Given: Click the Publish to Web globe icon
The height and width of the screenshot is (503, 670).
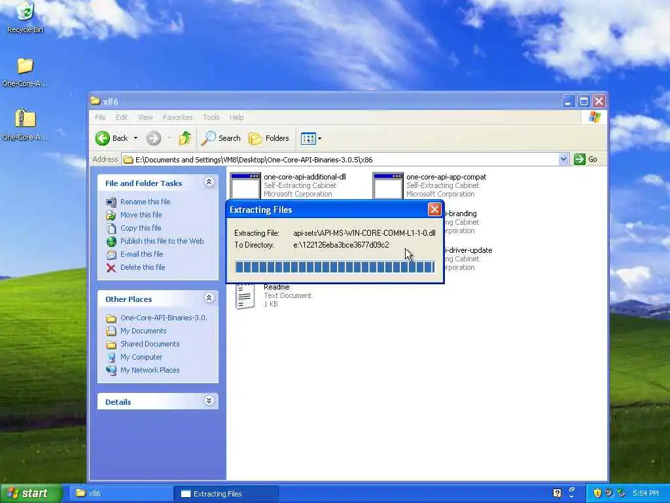Looking at the screenshot, I should [x=111, y=241].
